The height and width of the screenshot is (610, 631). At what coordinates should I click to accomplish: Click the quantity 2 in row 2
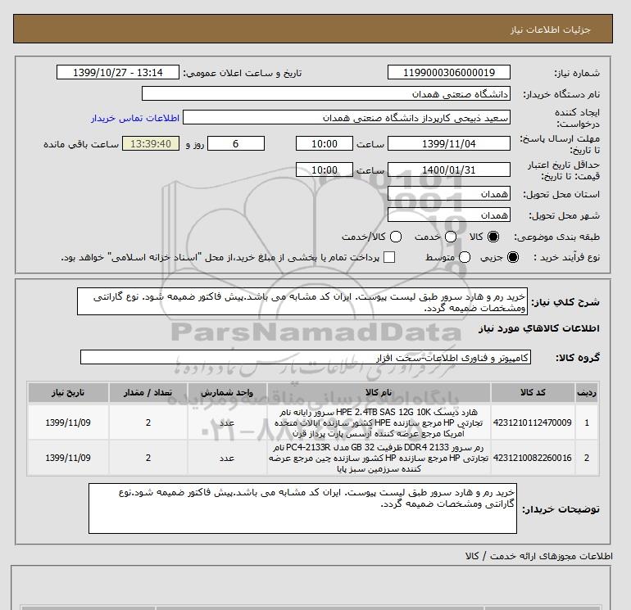[x=148, y=458]
